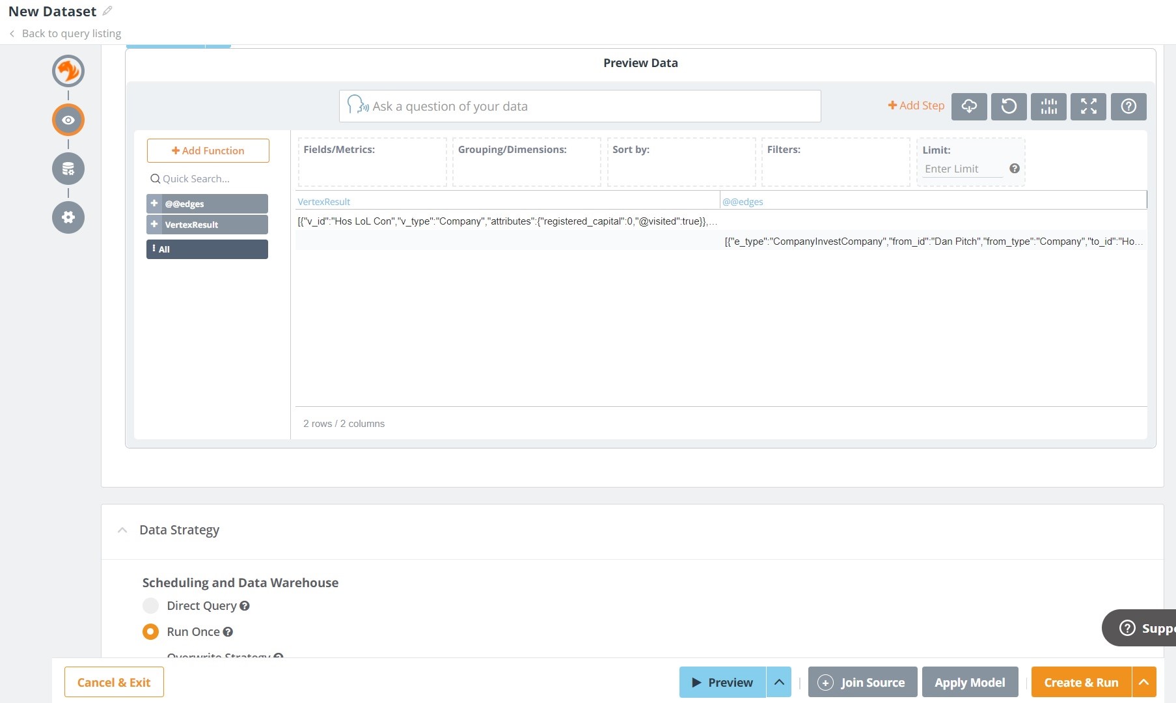The height and width of the screenshot is (703, 1176).
Task: Refresh the preview with the reset icon
Action: (1009, 106)
